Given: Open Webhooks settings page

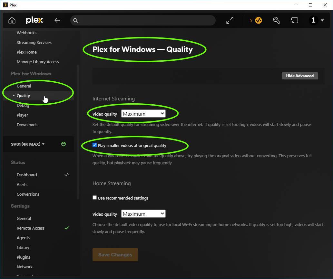Looking at the screenshot, I should [x=26, y=33].
